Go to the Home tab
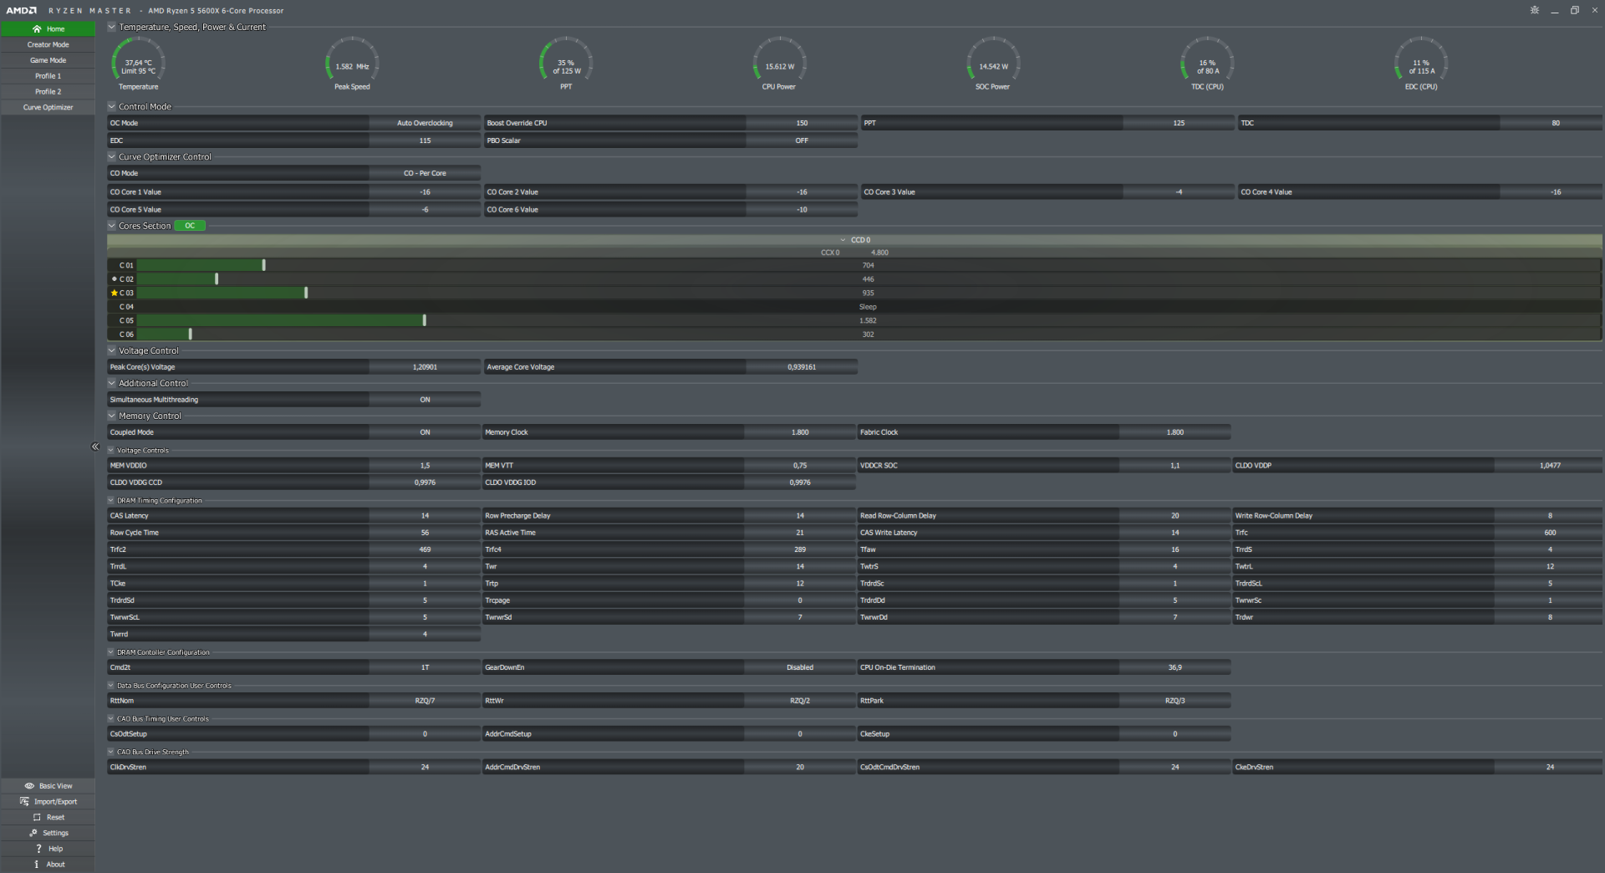The height and width of the screenshot is (873, 1605). pyautogui.click(x=48, y=28)
